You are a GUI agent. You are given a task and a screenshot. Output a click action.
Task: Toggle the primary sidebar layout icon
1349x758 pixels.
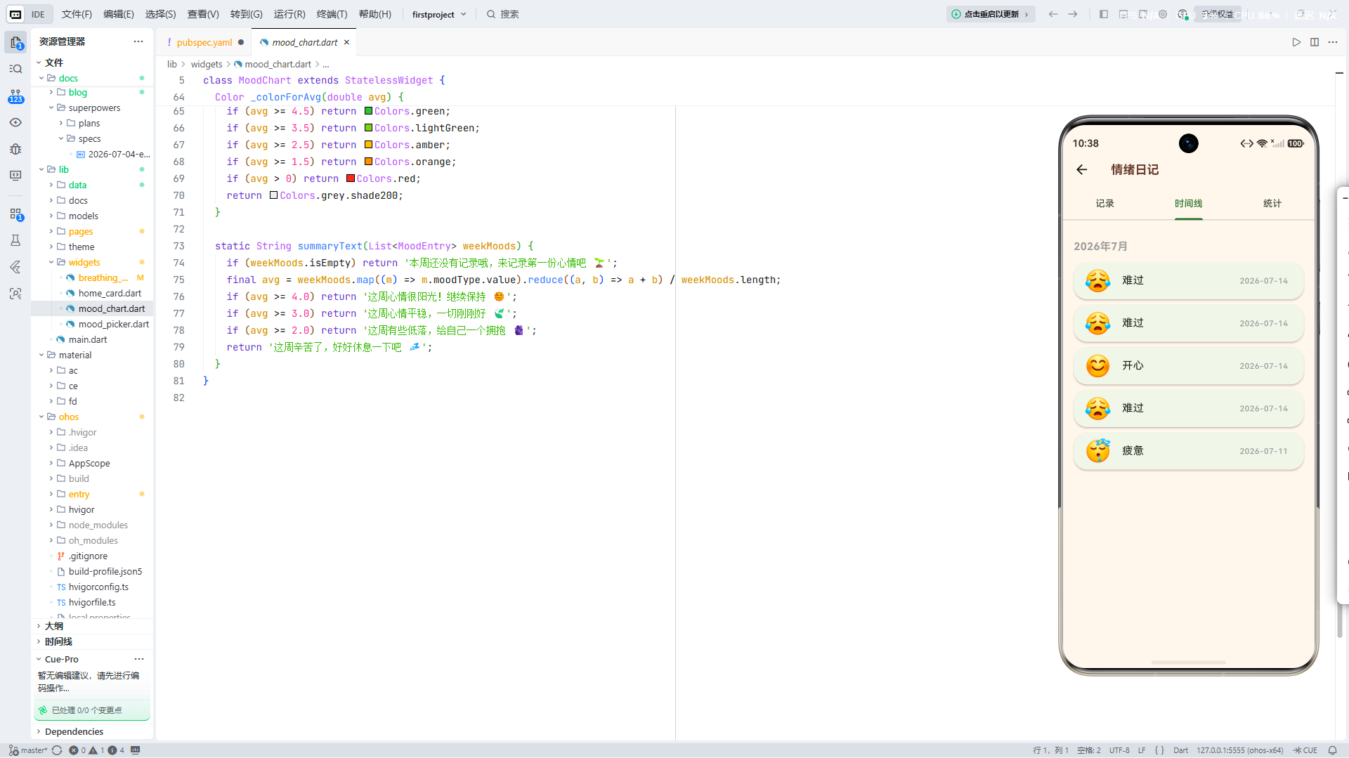pyautogui.click(x=1104, y=14)
